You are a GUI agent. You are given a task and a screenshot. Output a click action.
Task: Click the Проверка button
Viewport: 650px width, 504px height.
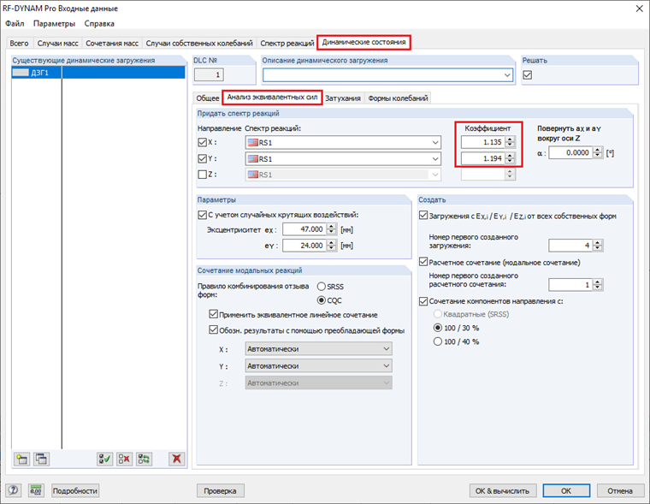point(220,490)
